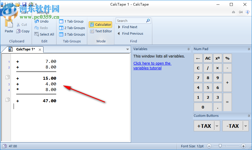Increase font size with plus button

(x=243, y=146)
